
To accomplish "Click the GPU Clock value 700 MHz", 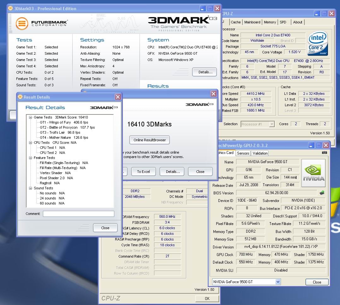I will [x=246, y=254].
